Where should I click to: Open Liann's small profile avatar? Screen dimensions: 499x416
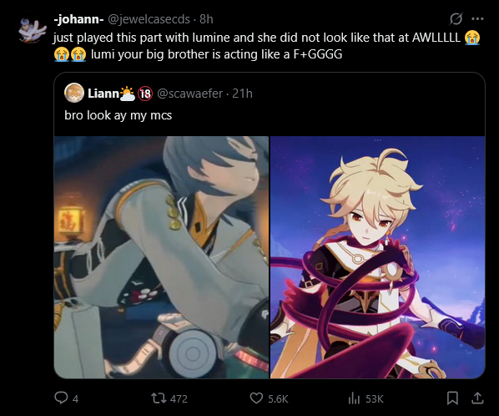(73, 93)
